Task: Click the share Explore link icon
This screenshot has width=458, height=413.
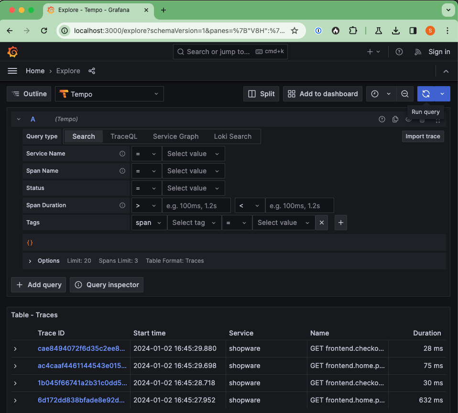Action: click(x=92, y=71)
